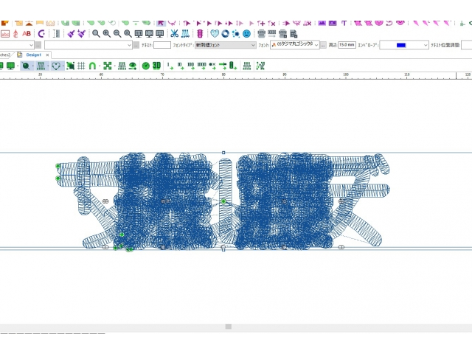Click the green clock speed icon
The image size is (472, 354).
[x=146, y=66]
